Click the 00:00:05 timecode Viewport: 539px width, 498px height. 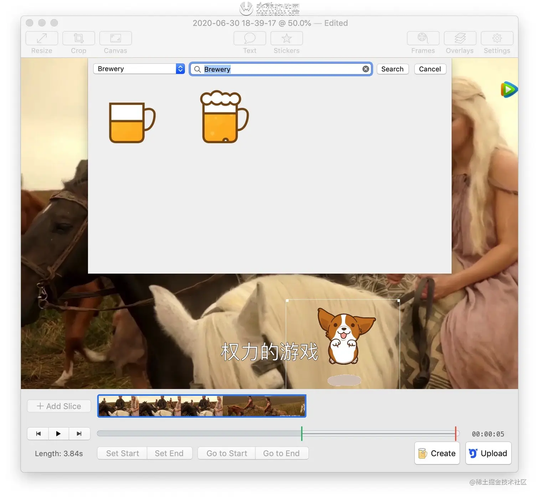488,434
